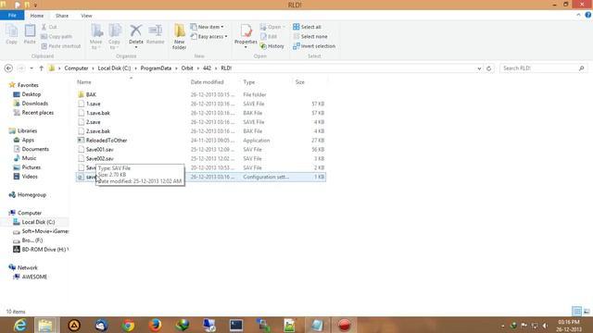This screenshot has width=593, height=333.
Task: Expand the Open button dropdown arrow
Action: 284,27
